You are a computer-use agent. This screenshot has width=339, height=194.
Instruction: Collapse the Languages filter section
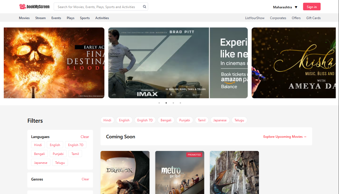coord(40,137)
